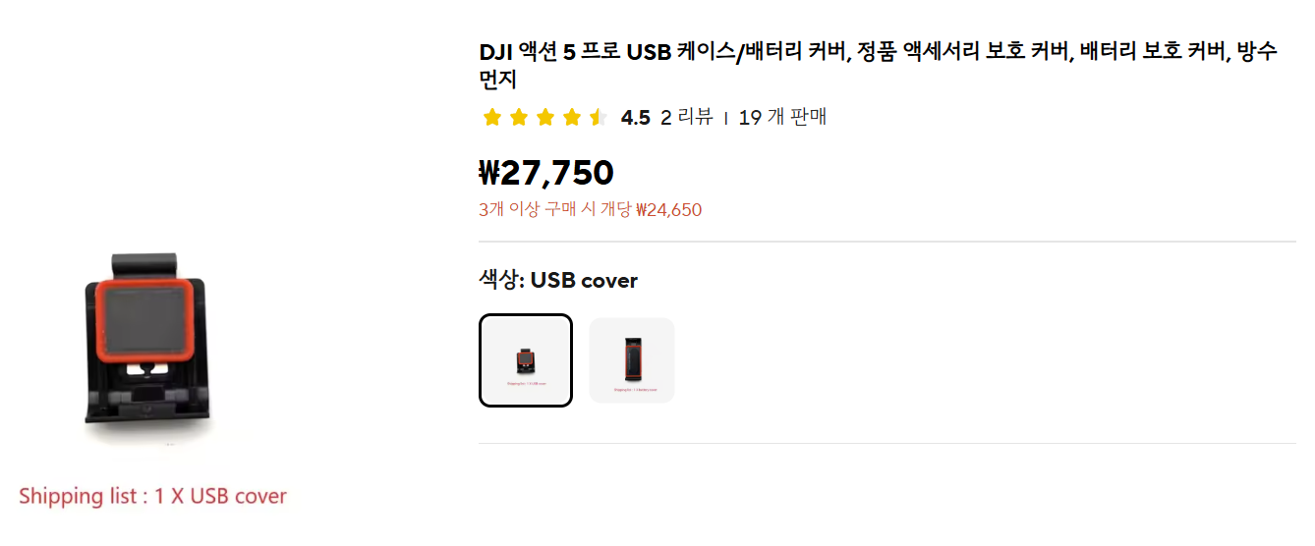Click the second gold rating star
Screen dimensions: 1315x546
pos(519,118)
